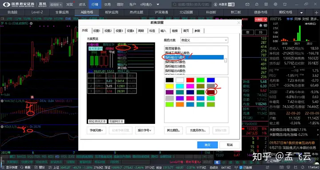Open the 交易 menu in top bar
Screen dimensions: 320x170
tap(108, 4)
